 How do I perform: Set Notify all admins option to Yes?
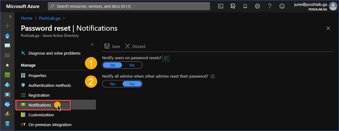click(x=112, y=84)
